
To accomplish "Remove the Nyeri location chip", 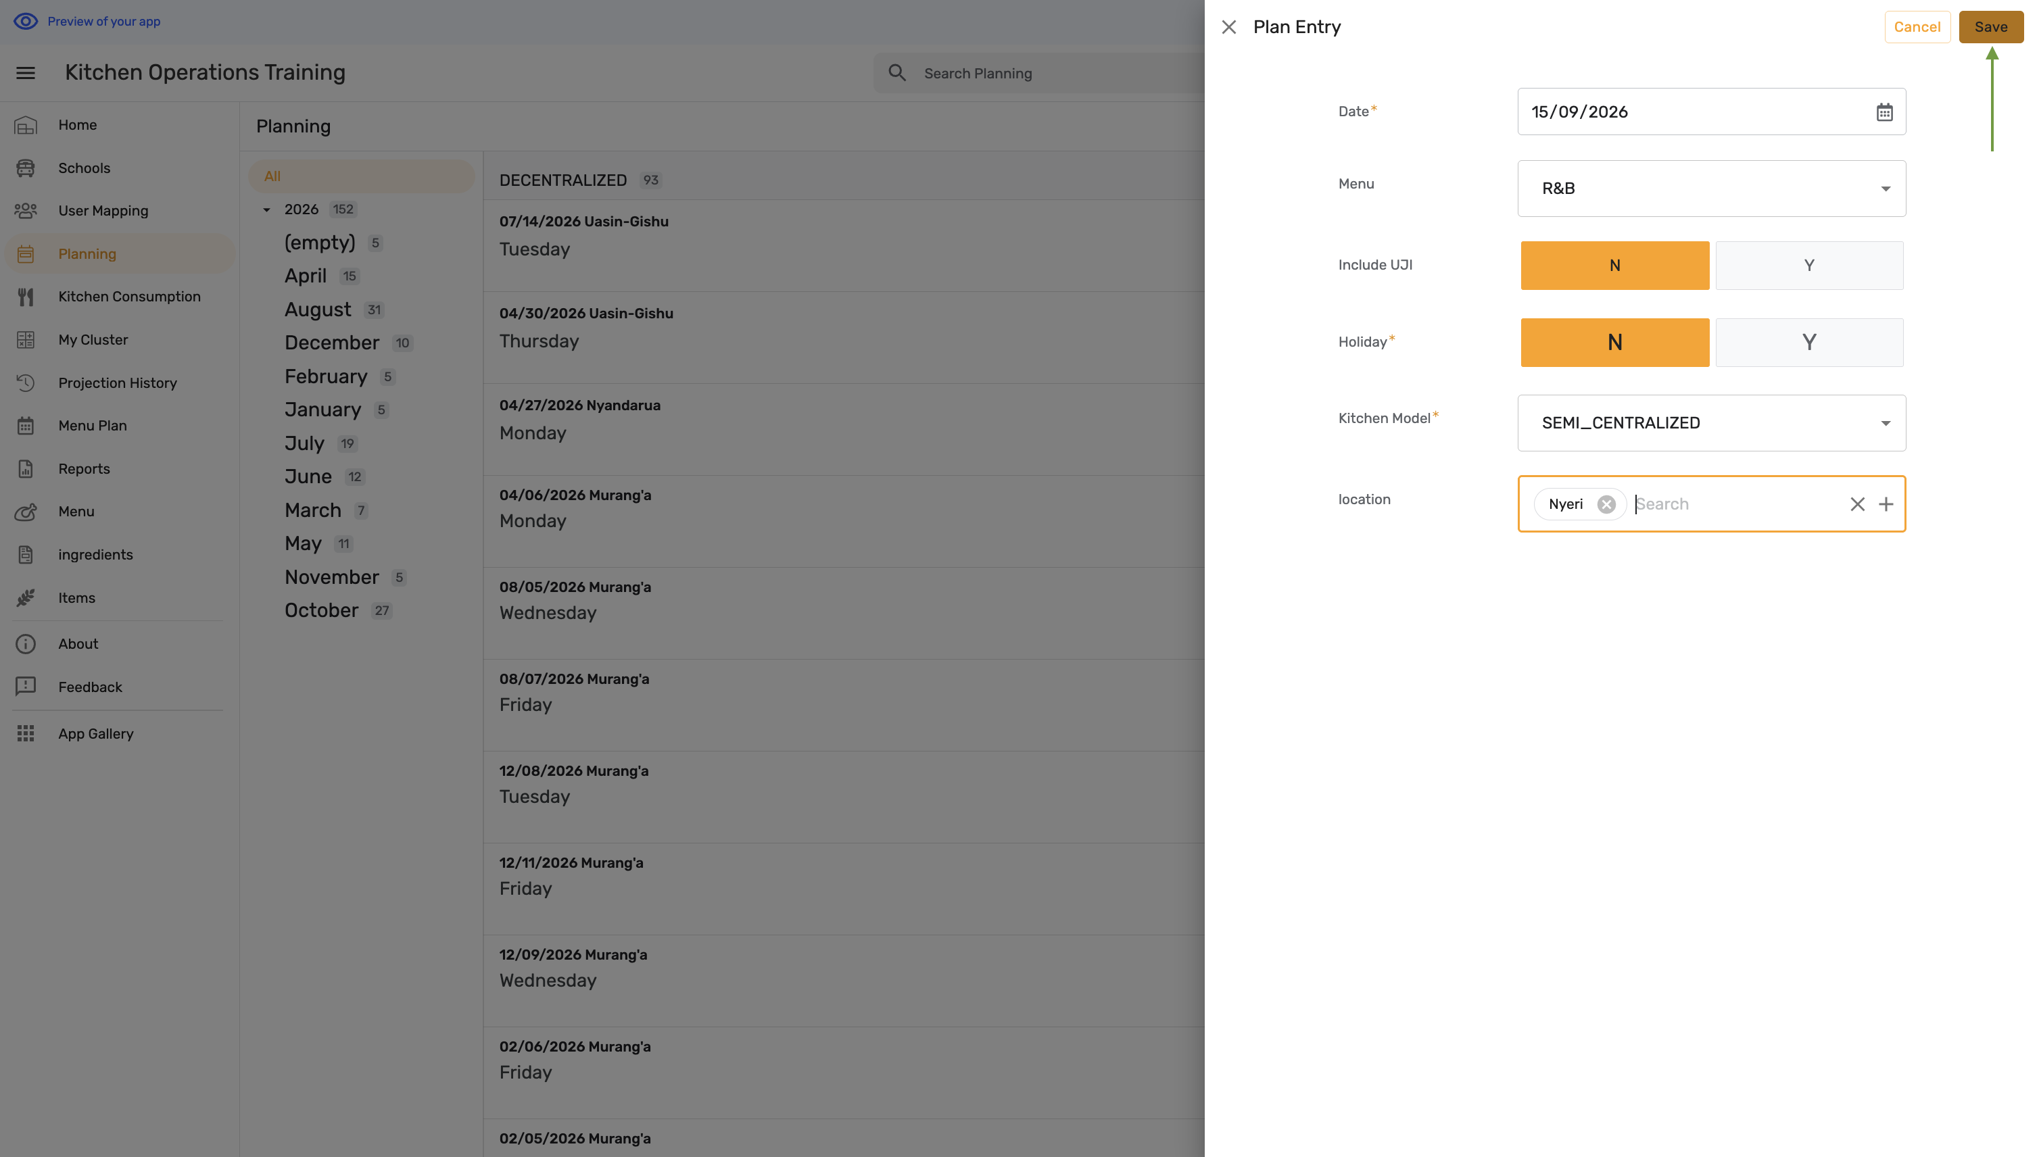I will click(1606, 505).
